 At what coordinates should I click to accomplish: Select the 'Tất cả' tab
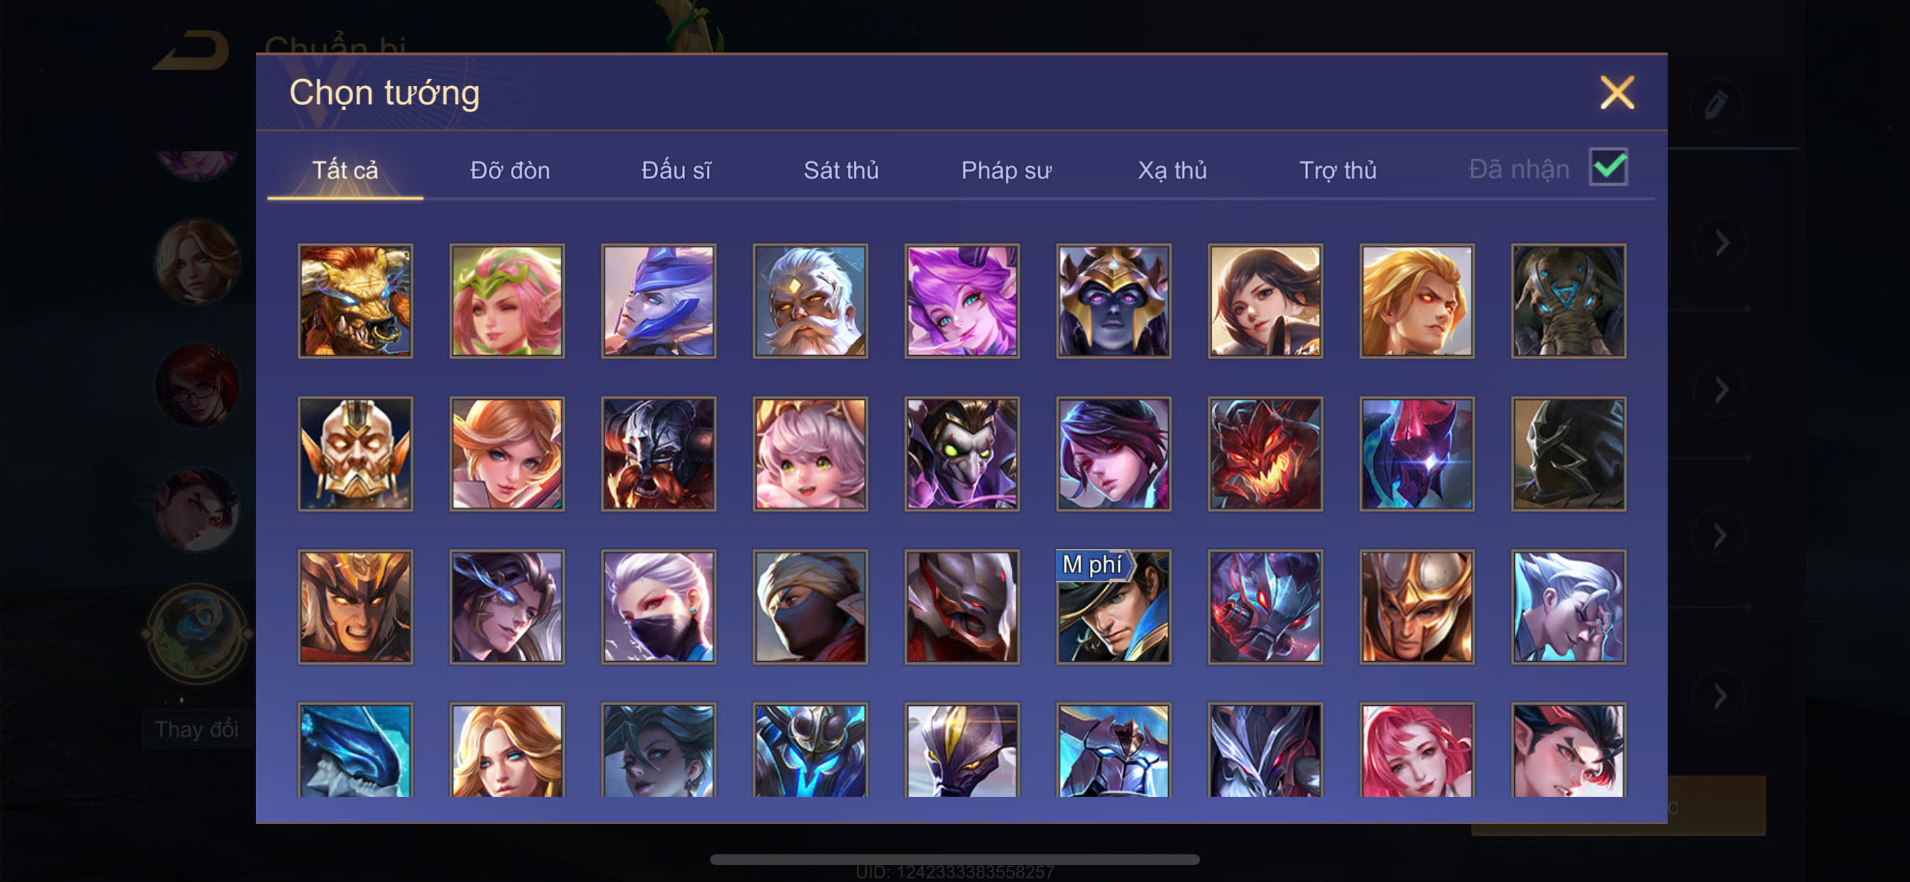tap(345, 170)
